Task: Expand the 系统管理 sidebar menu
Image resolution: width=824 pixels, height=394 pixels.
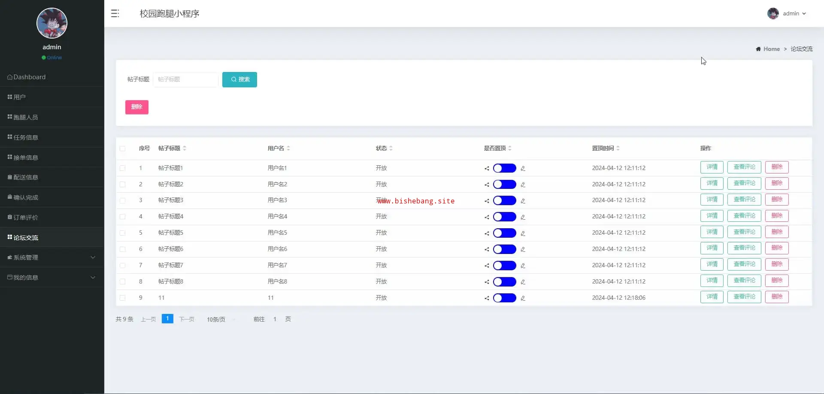Action: click(x=52, y=257)
